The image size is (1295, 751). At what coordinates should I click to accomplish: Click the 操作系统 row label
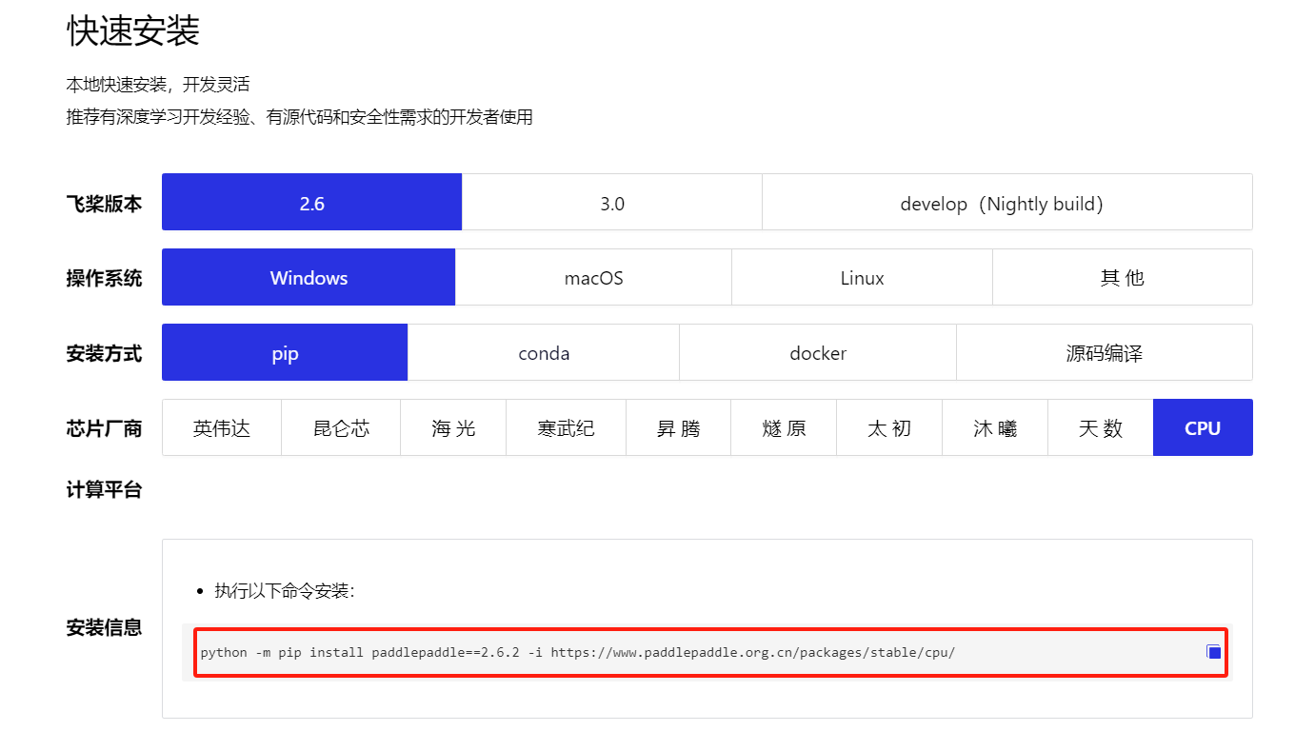click(104, 278)
